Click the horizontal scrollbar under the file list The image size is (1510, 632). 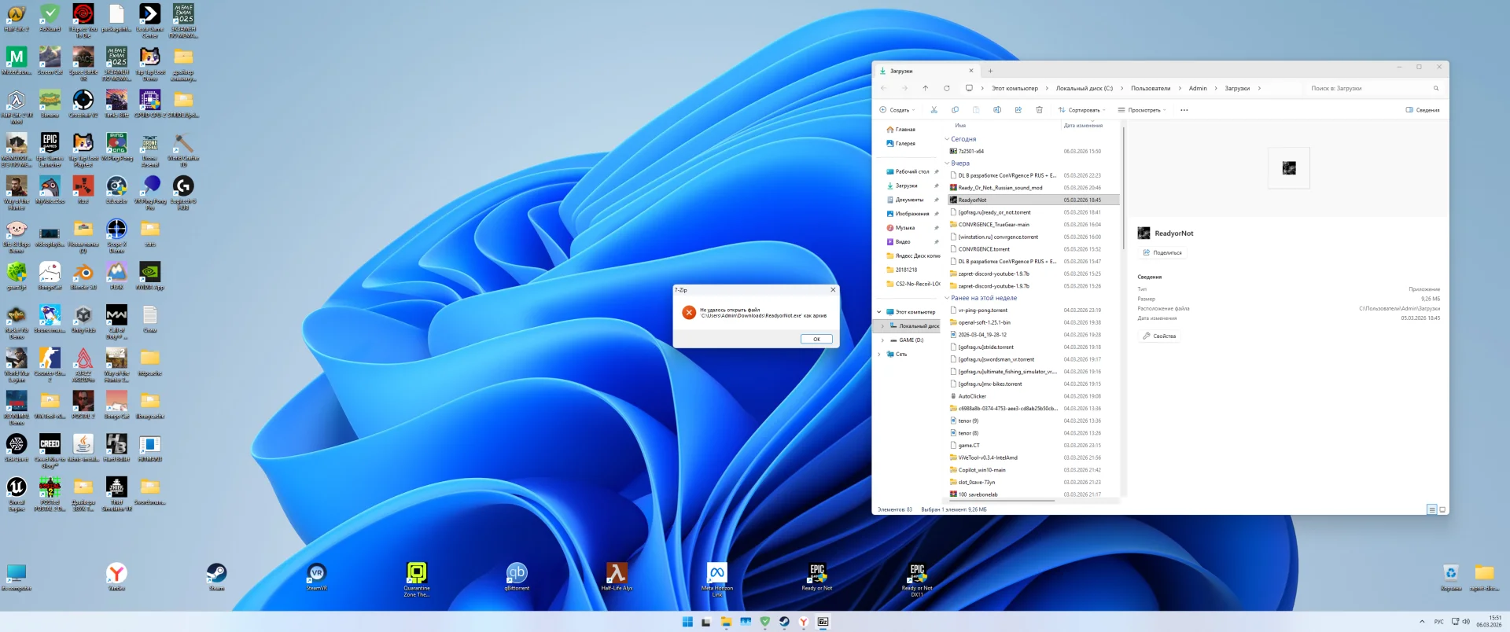tap(1000, 500)
